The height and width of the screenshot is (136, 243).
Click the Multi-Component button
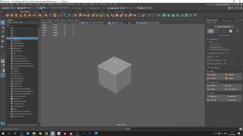[x=224, y=27]
